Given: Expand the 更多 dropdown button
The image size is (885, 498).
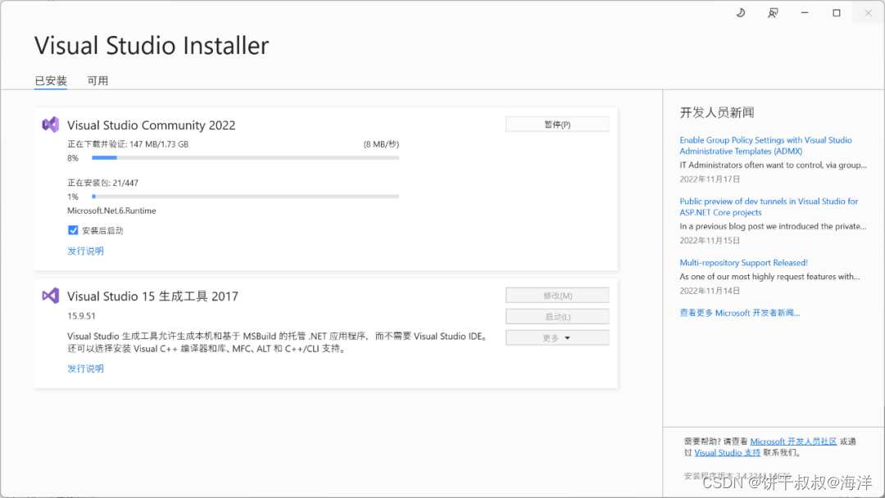Looking at the screenshot, I should (x=557, y=337).
